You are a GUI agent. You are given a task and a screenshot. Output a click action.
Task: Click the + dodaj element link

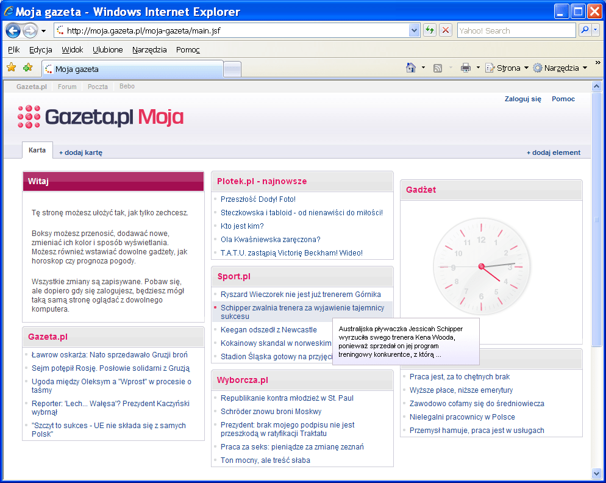pos(553,152)
